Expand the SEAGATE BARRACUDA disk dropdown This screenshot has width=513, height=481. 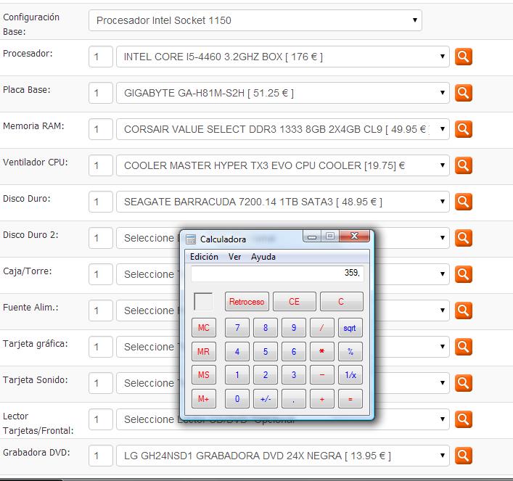283,202
